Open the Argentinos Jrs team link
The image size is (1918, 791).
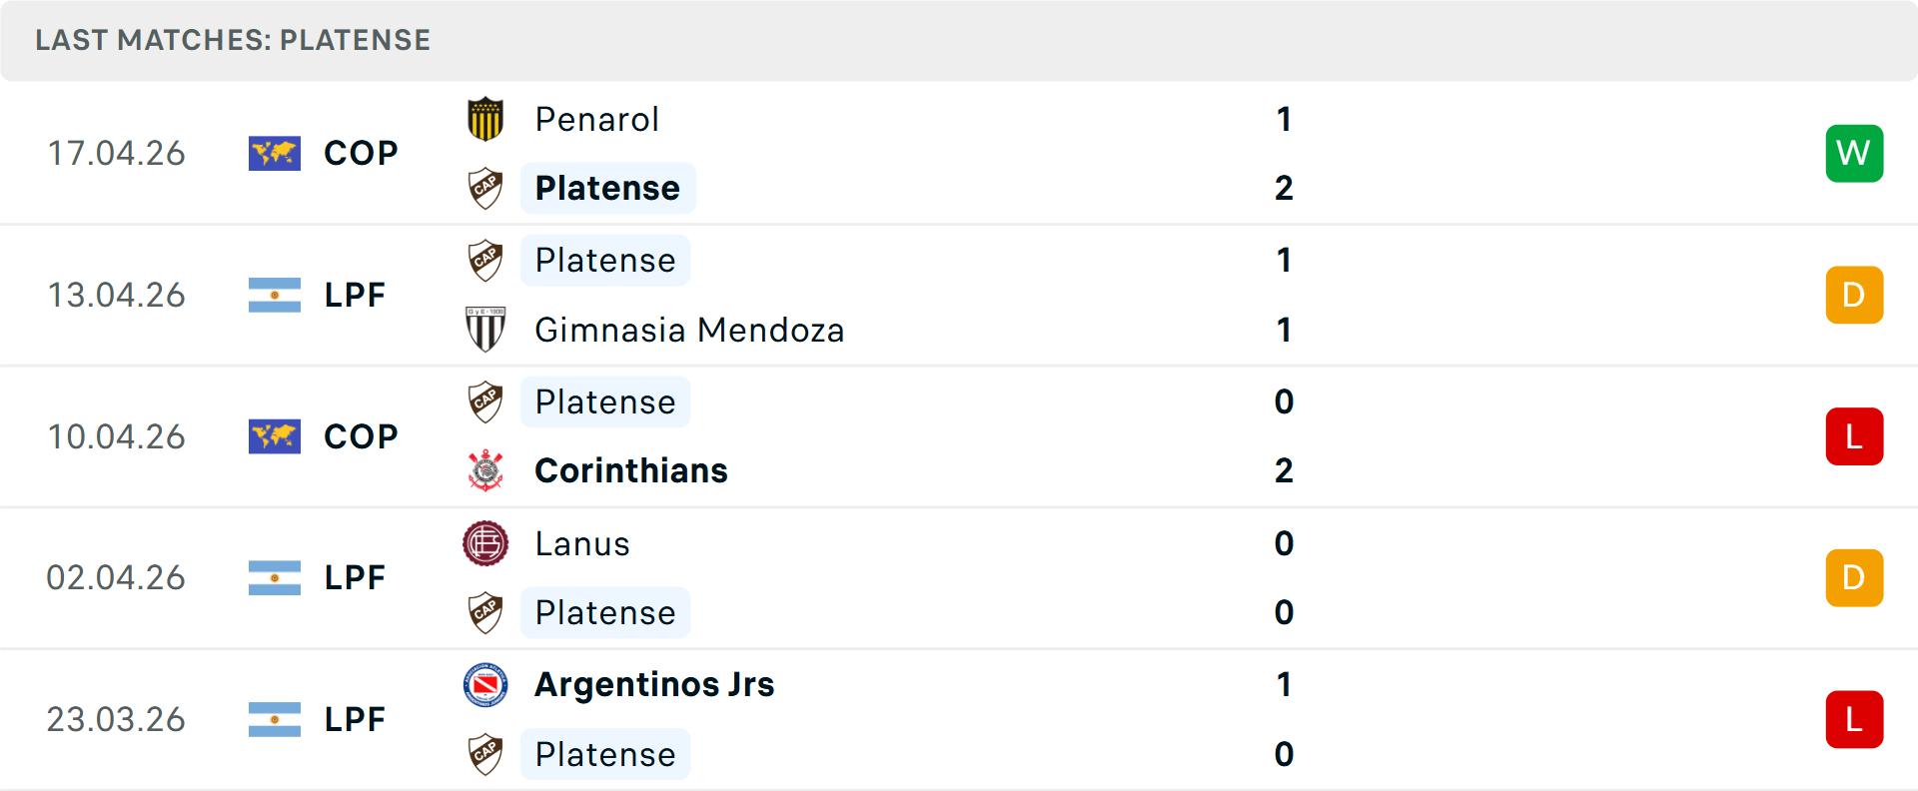[x=653, y=685]
